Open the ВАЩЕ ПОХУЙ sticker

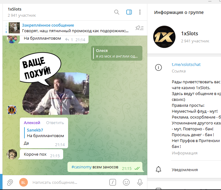pyautogui.click(x=54, y=84)
